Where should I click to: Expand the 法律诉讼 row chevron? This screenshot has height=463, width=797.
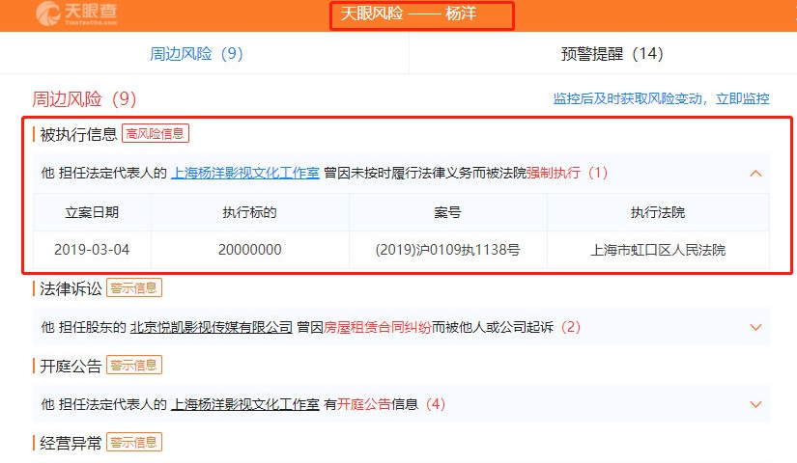coord(755,327)
